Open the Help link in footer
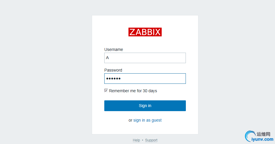The image size is (275, 144). pos(136,140)
